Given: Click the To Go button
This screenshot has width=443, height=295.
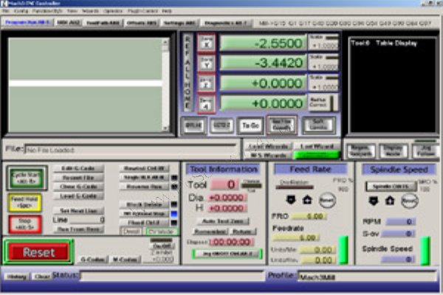Looking at the screenshot, I should (x=250, y=125).
